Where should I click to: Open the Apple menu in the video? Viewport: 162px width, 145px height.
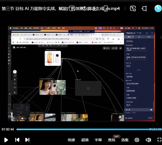tap(11, 28)
